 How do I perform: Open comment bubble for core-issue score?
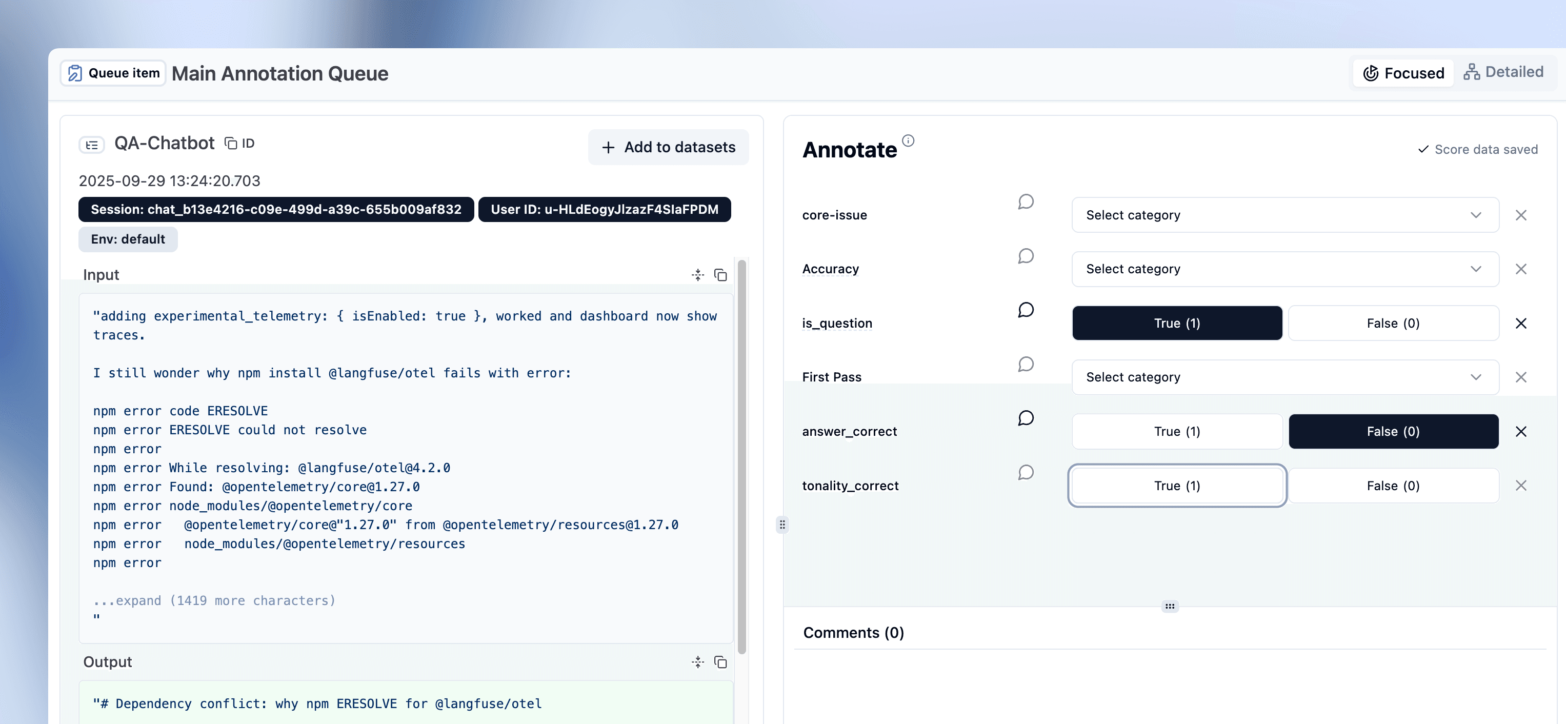[1026, 202]
